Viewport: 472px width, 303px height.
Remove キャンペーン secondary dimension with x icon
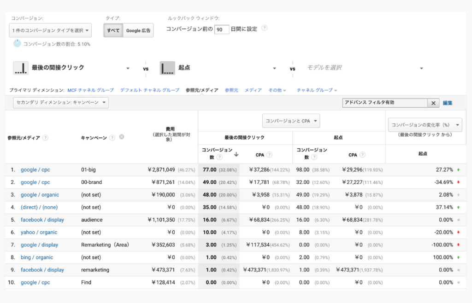point(122,137)
